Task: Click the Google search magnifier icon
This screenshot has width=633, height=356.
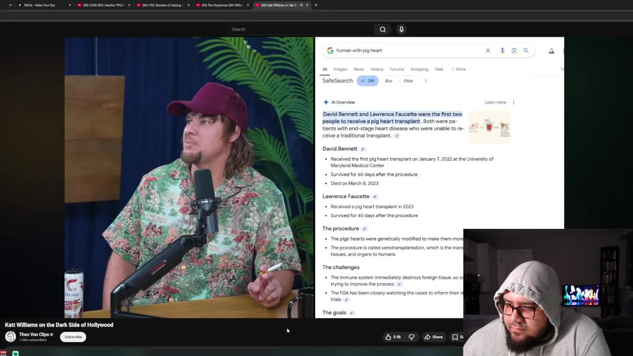Action: pos(526,50)
